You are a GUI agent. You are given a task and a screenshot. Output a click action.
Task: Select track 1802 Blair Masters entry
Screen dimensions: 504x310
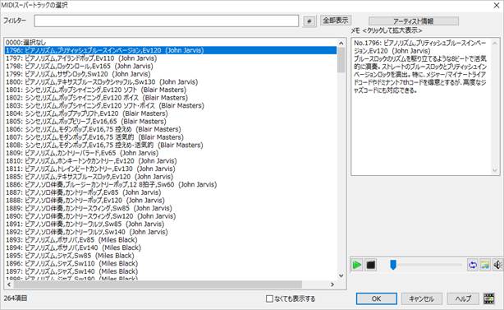point(171,98)
